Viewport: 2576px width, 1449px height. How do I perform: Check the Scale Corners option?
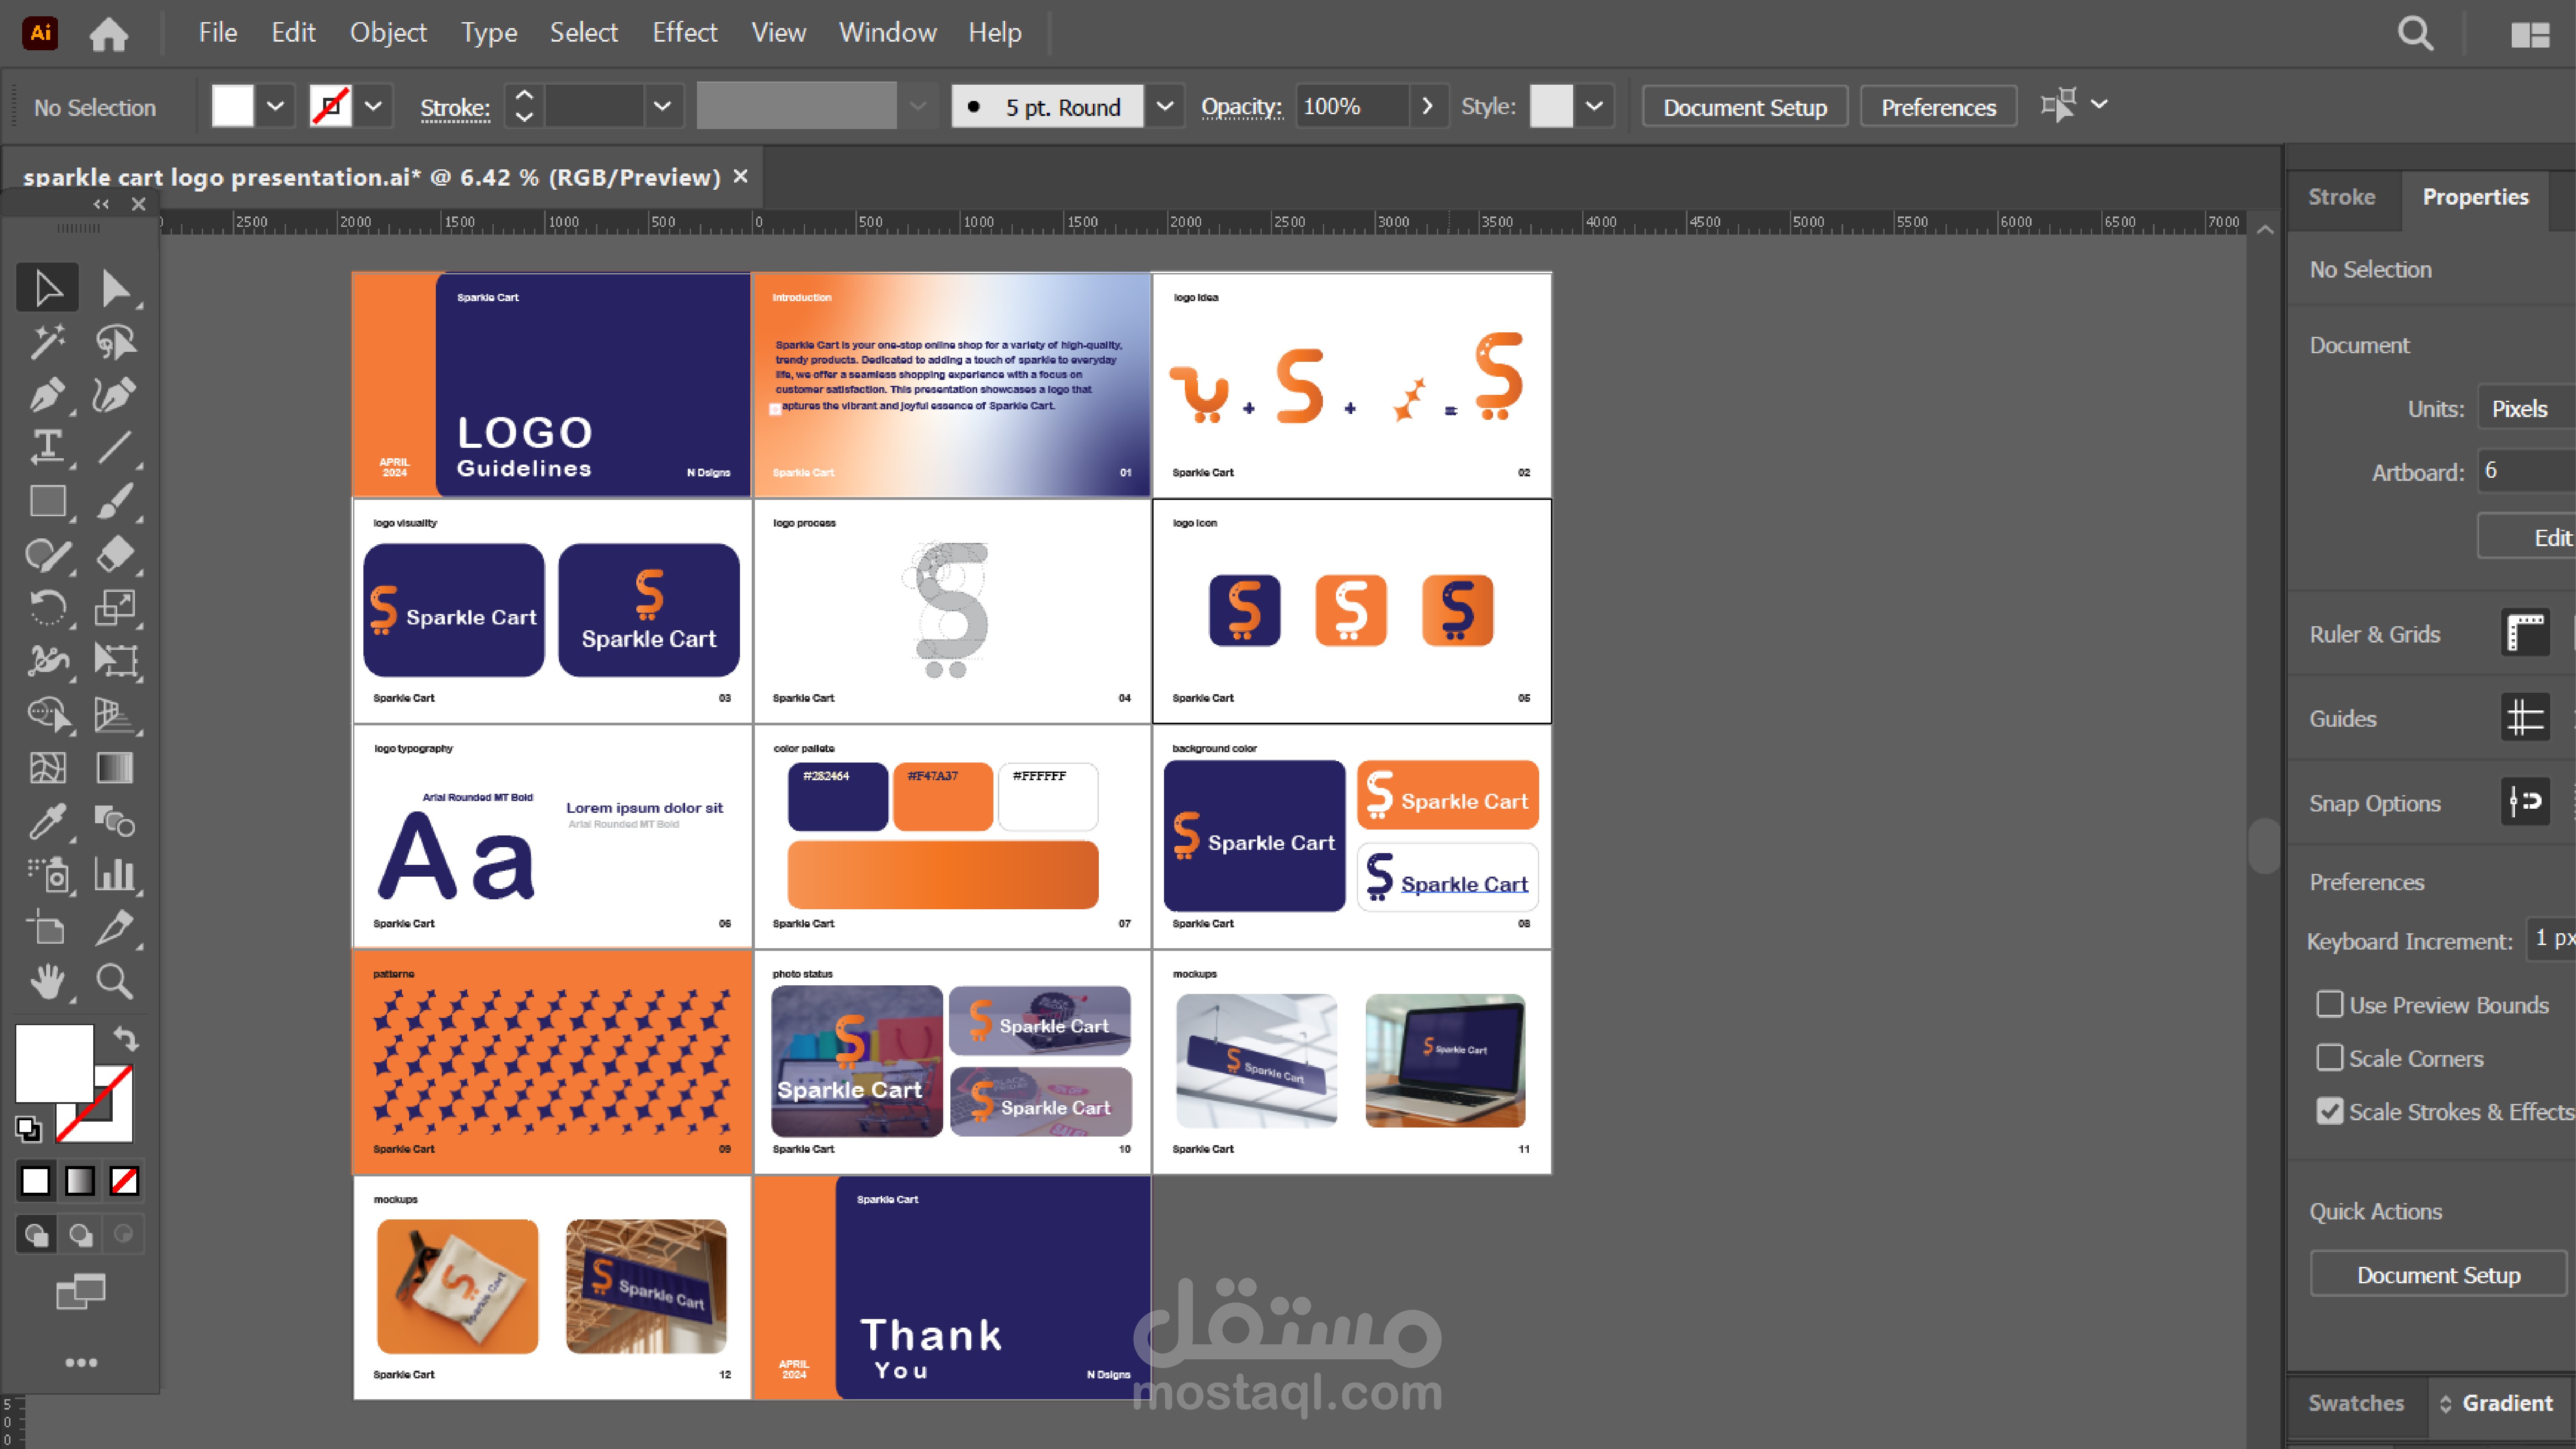[2329, 1058]
